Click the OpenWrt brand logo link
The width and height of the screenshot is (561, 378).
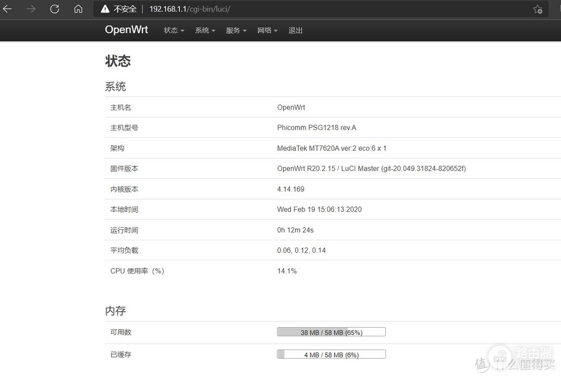[126, 30]
